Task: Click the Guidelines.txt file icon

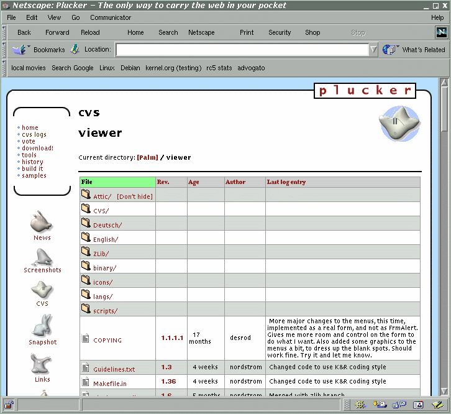Action: click(86, 367)
